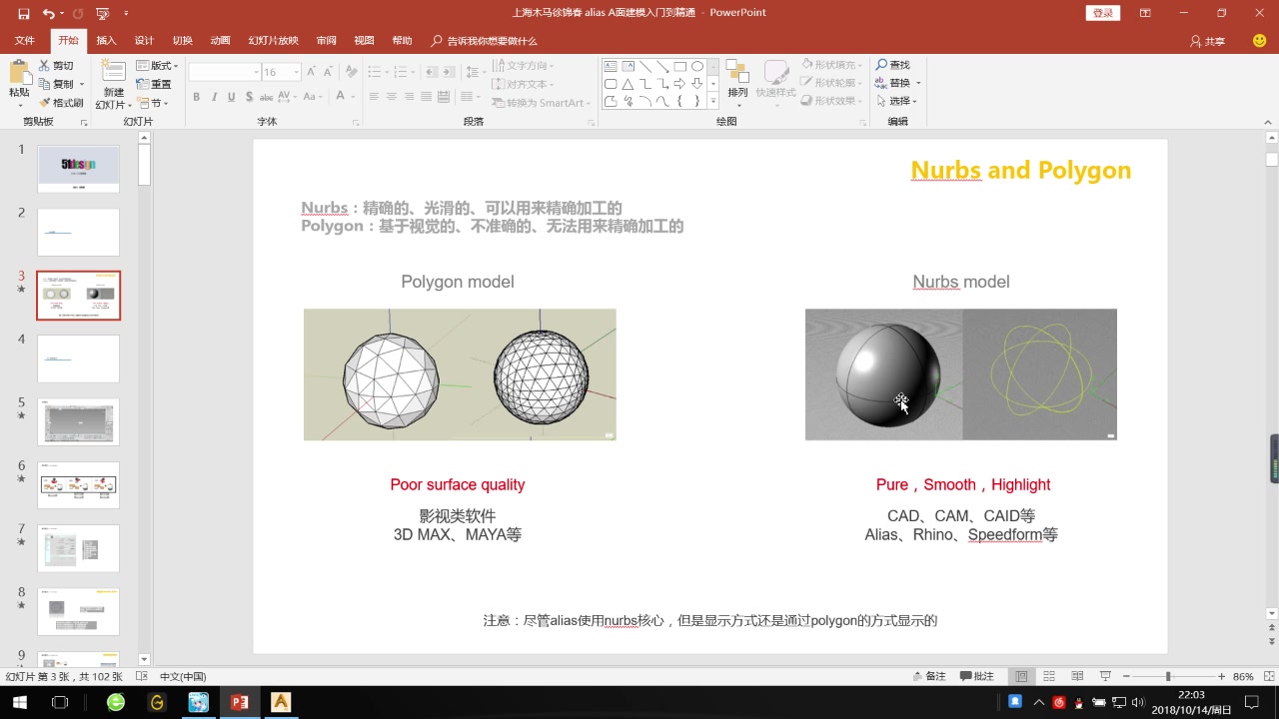Switch to Reading view in status bar
This screenshot has width=1279, height=719.
coord(1077,676)
